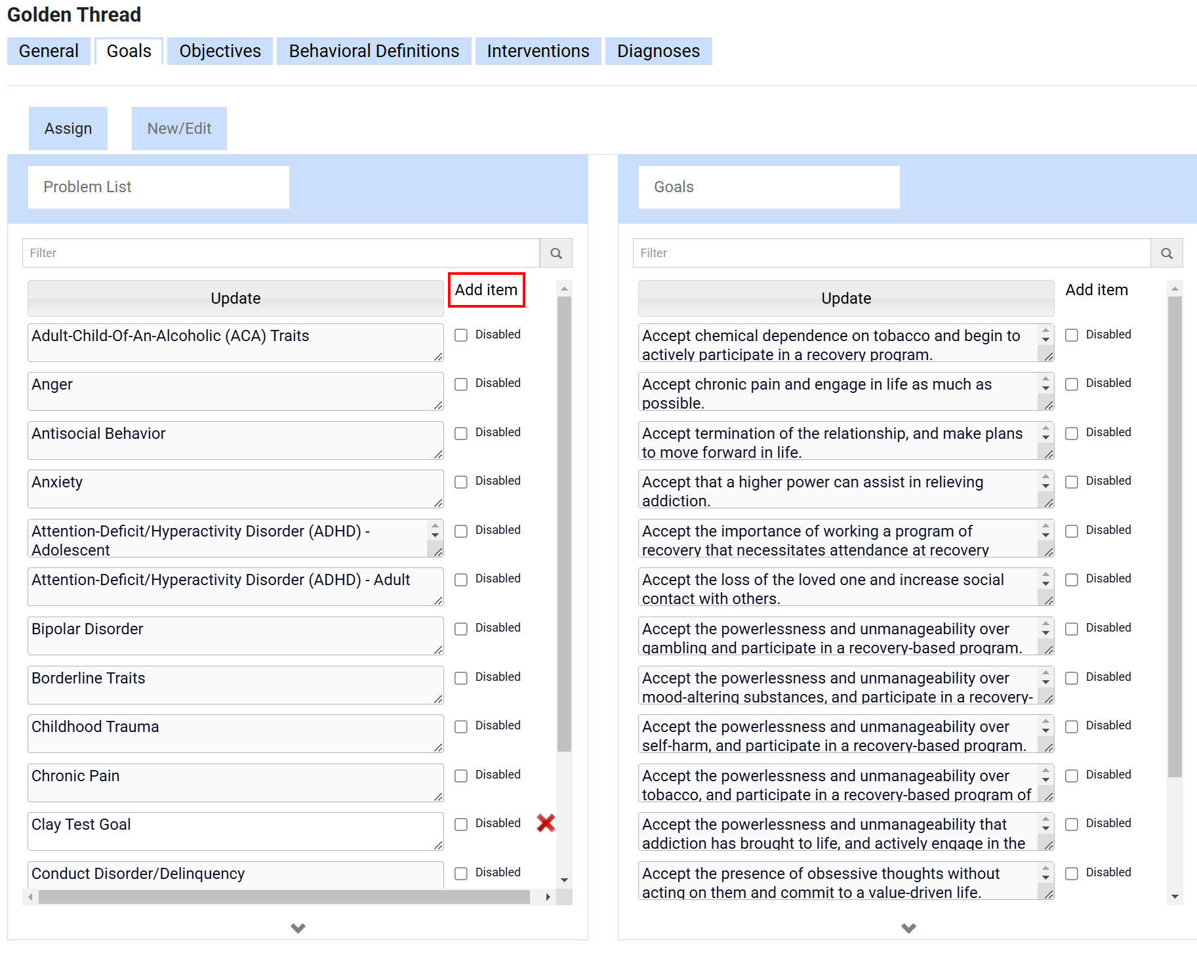This screenshot has width=1197, height=957.
Task: Toggle Disabled checkbox for Bipolar Disorder
Action: [461, 628]
